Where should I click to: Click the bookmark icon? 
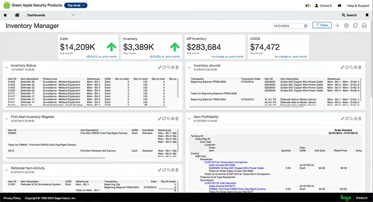point(367,15)
